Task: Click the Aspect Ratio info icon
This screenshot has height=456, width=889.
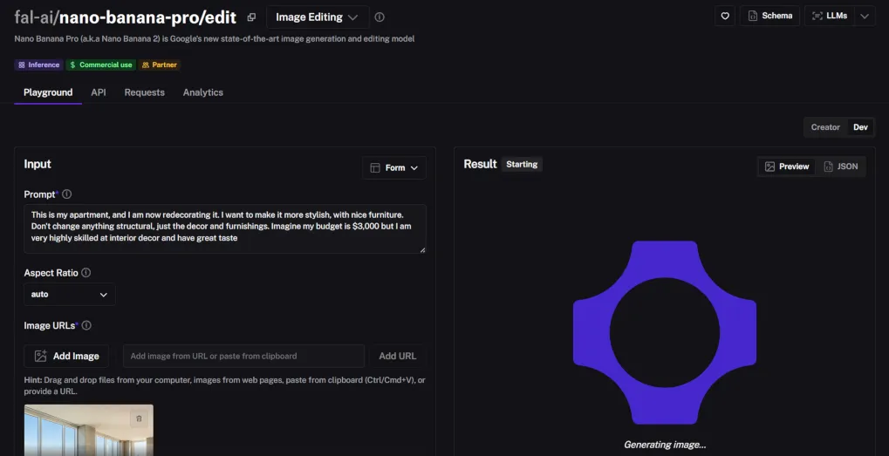Action: (x=85, y=273)
